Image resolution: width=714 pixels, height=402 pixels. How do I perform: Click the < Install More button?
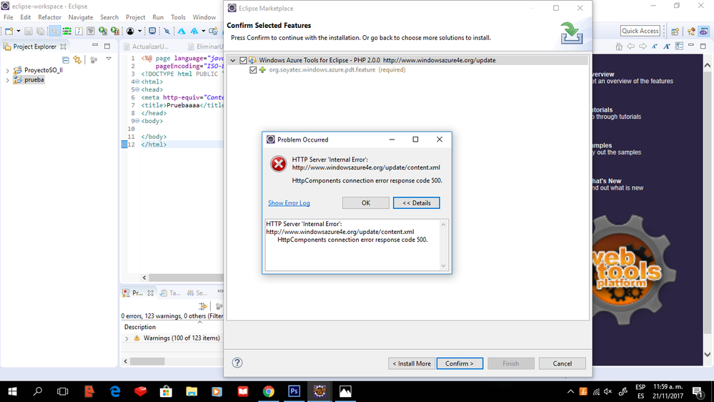click(412, 363)
